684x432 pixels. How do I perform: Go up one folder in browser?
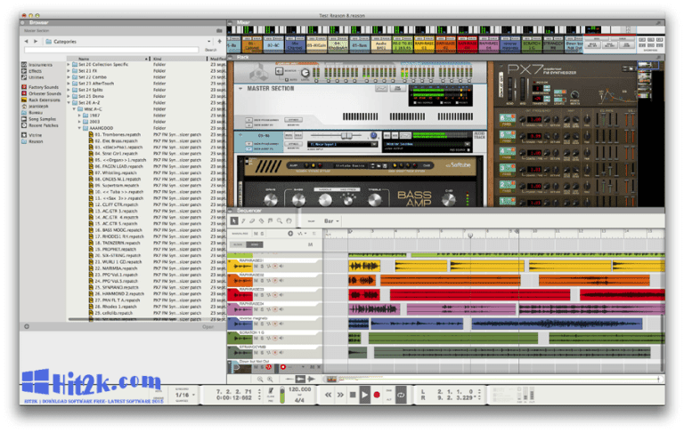[x=219, y=42]
